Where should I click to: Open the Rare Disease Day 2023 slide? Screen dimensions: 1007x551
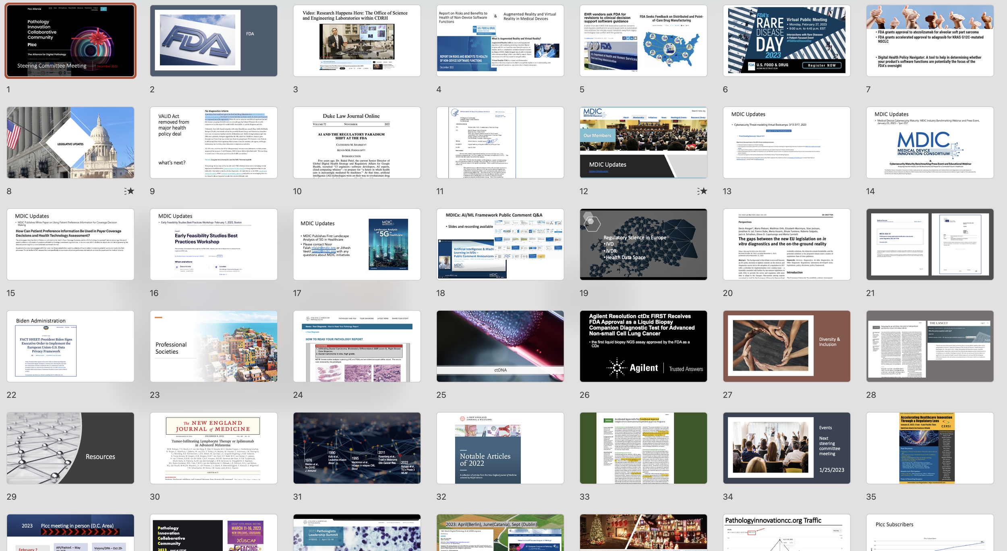pyautogui.click(x=786, y=41)
